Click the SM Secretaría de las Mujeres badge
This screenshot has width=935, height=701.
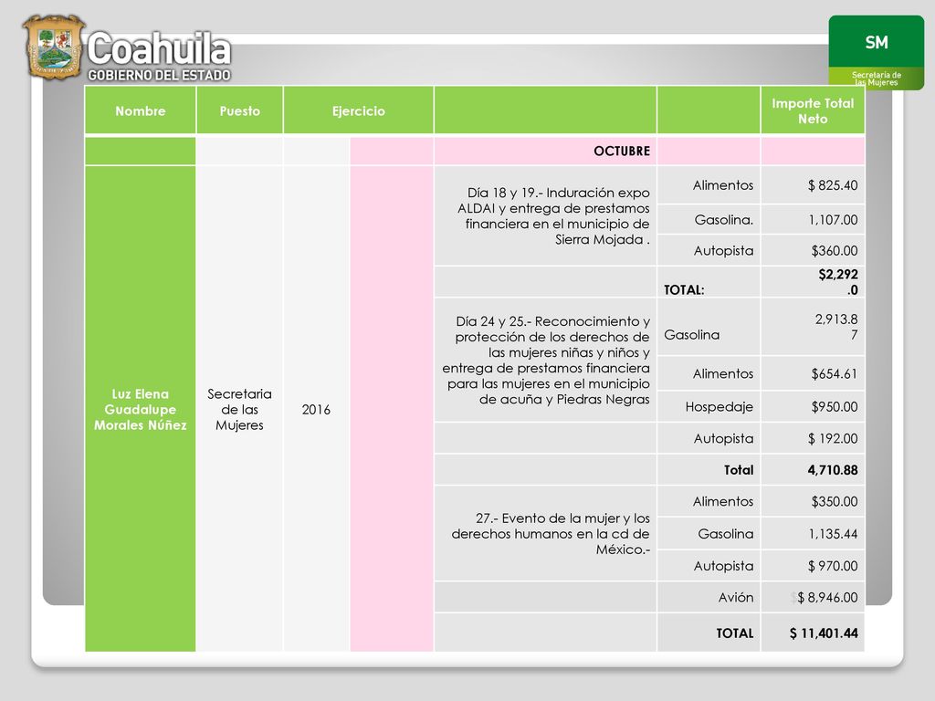point(876,52)
